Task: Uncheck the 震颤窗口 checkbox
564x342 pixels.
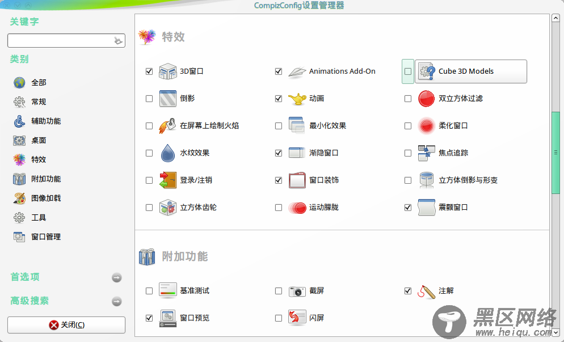Action: pyautogui.click(x=408, y=208)
